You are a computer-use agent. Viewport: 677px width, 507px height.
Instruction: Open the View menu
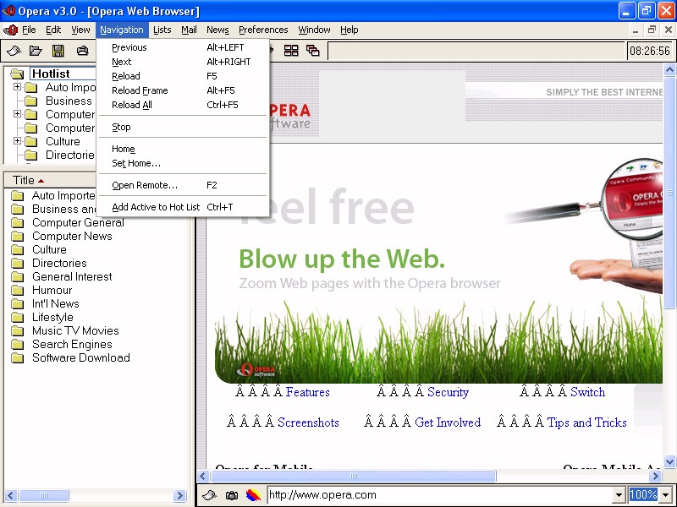tap(80, 30)
